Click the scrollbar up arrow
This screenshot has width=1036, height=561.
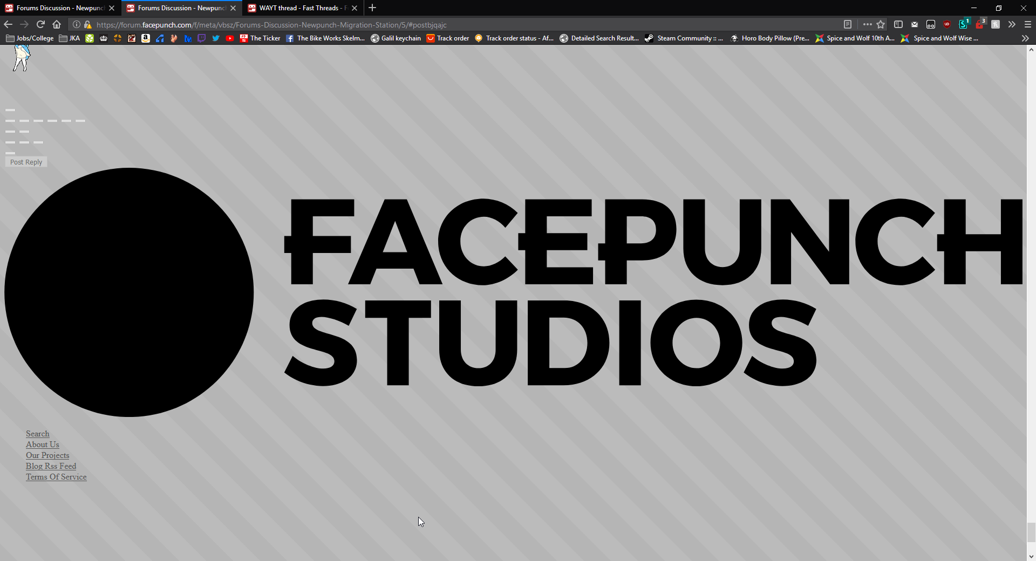coord(1031,50)
